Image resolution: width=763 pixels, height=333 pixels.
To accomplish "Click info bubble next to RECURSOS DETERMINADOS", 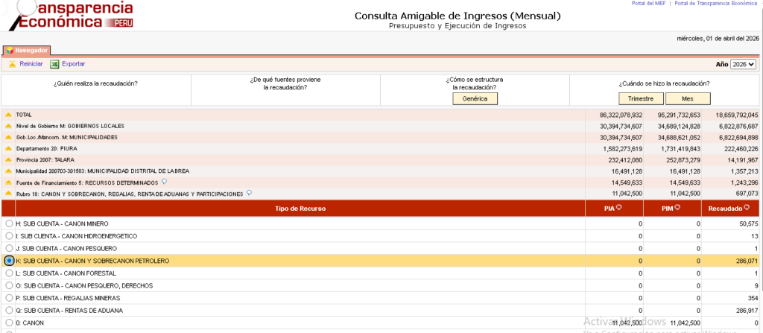I will coord(163,182).
